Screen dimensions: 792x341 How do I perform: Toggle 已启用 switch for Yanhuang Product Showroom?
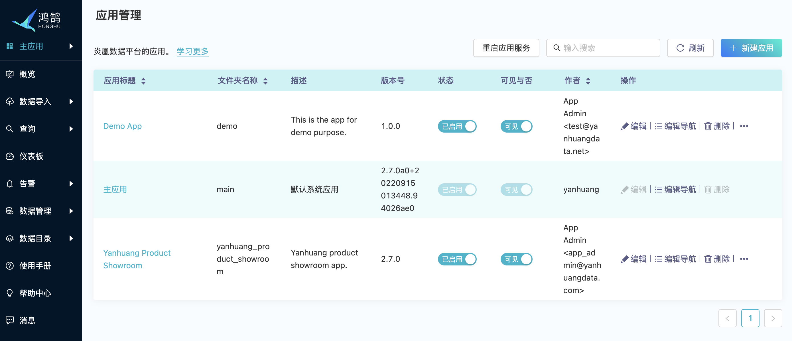pos(457,259)
